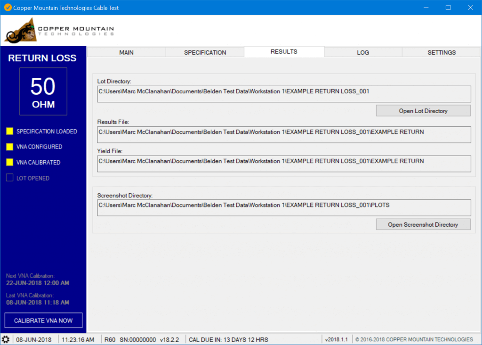Click the Copper Mountain Technologies logo
Screen dimensions: 482x345
point(59,31)
